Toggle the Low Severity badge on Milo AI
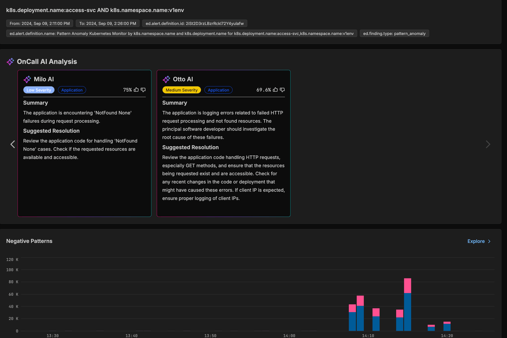 38,90
